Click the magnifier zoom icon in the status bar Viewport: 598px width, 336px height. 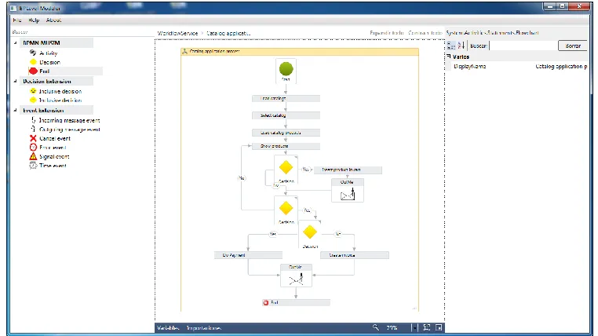pos(376,327)
